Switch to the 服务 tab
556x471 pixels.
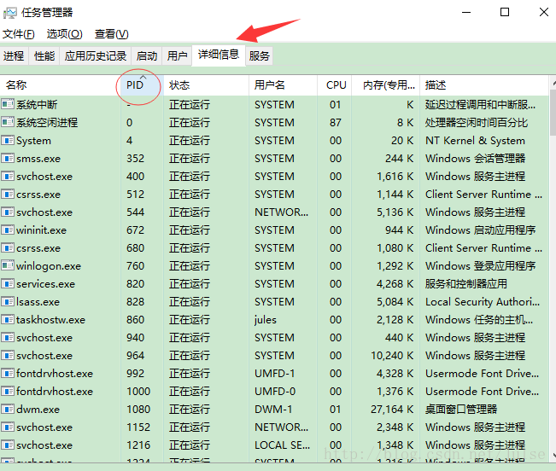tap(260, 56)
